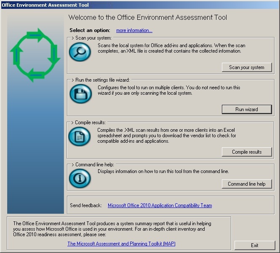Open the Command line help button

pos(247,184)
